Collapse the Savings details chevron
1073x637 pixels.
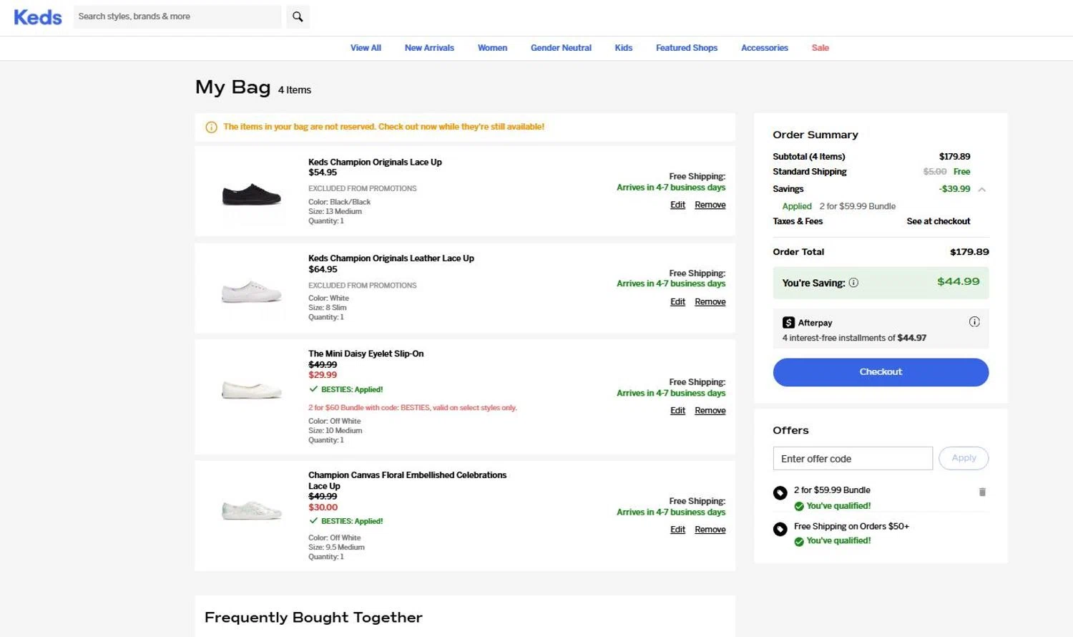982,190
